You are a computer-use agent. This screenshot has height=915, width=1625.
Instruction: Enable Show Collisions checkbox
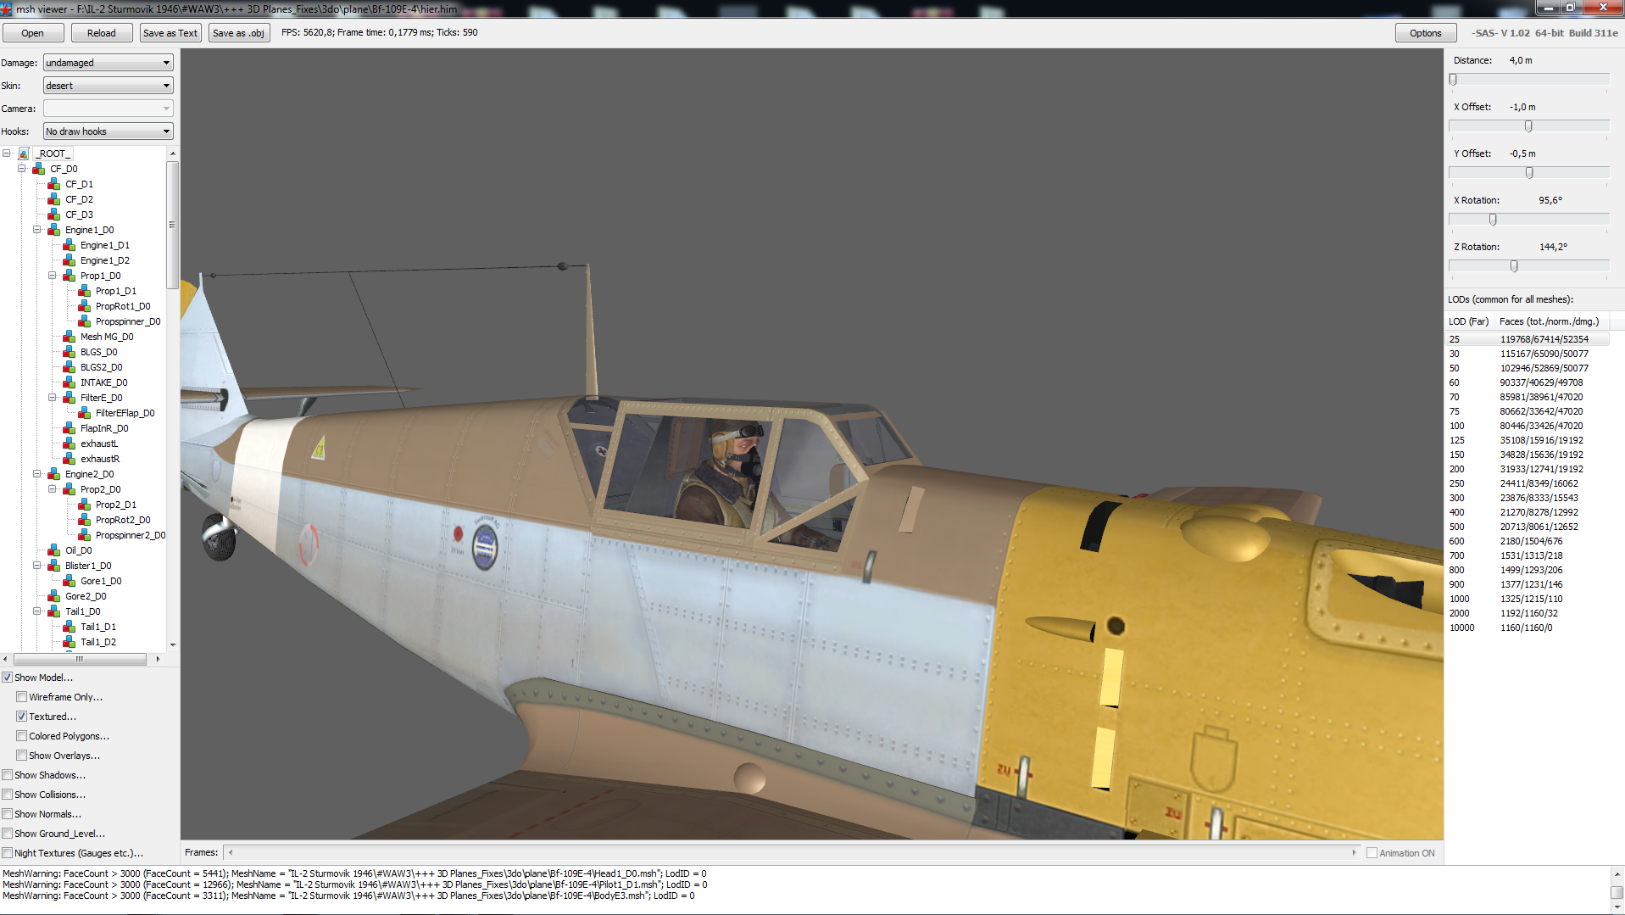[8, 795]
